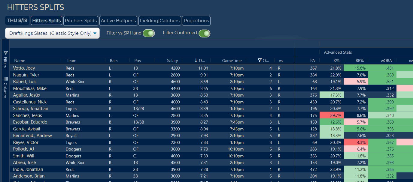Expand the Draftkings Slates dropdown
Viewport: 413px width, 182px height.
(x=53, y=33)
